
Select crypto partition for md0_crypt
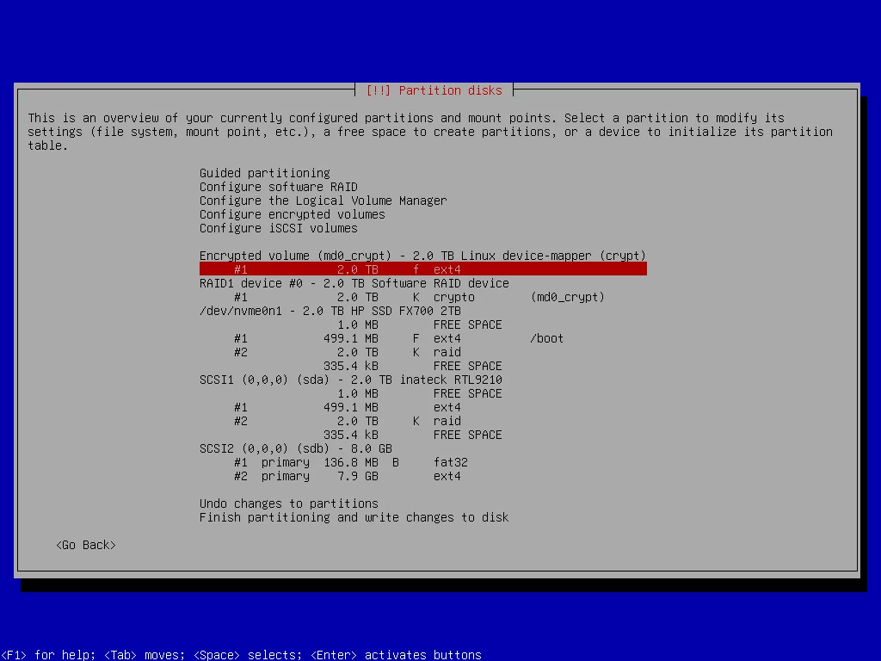click(x=419, y=297)
